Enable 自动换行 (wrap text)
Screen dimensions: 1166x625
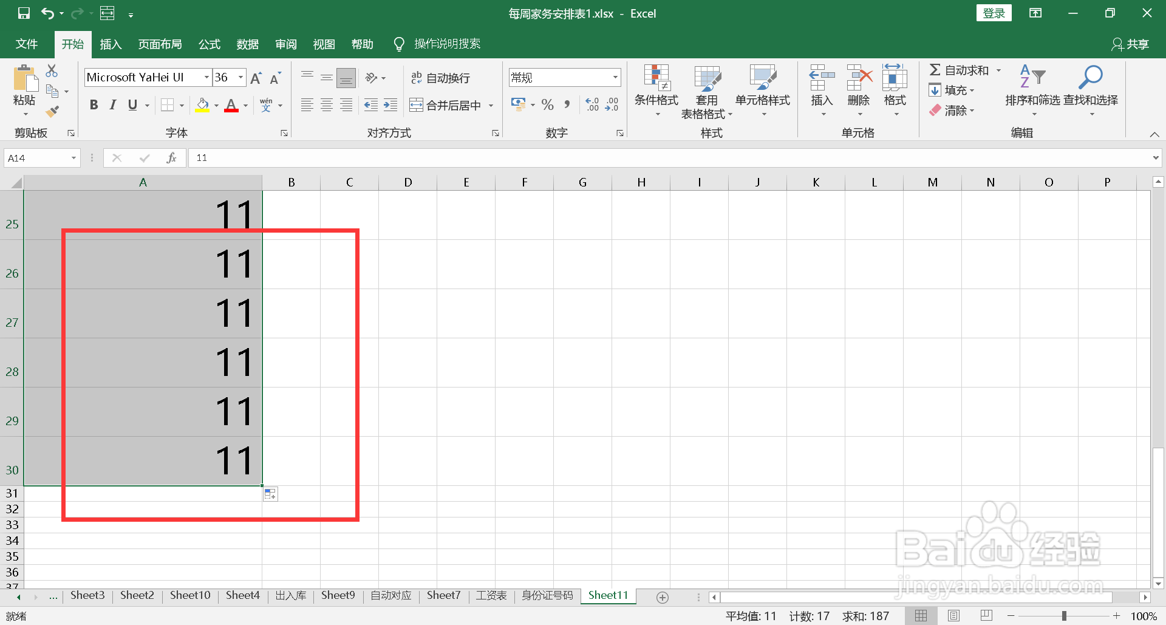click(x=440, y=77)
